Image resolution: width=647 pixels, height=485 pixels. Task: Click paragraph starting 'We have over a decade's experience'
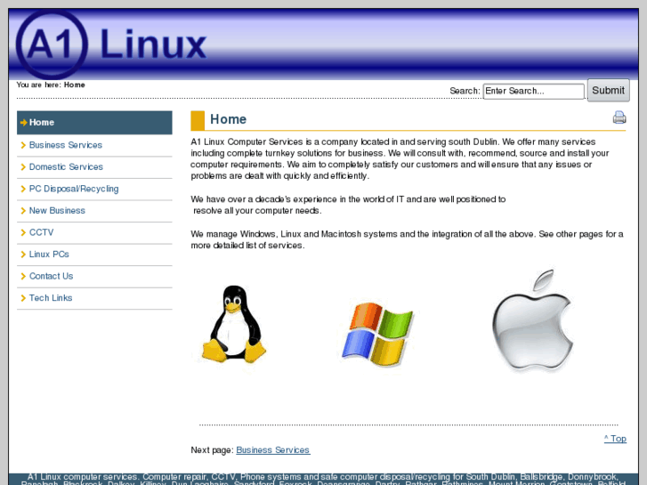[x=348, y=206]
